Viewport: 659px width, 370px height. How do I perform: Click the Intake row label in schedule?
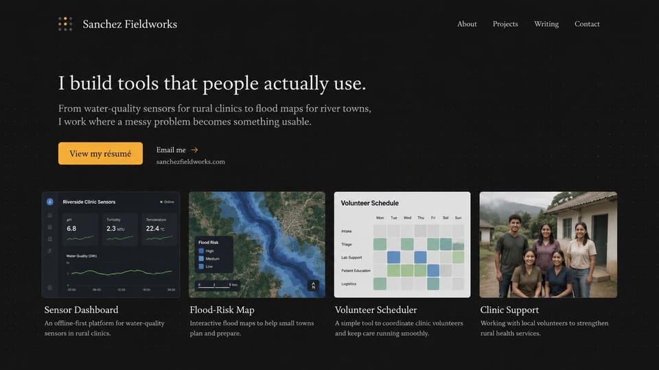click(347, 231)
